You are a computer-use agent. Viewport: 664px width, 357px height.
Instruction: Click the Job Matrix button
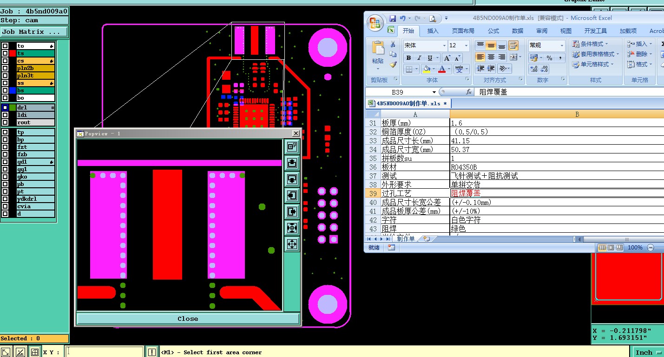point(34,32)
